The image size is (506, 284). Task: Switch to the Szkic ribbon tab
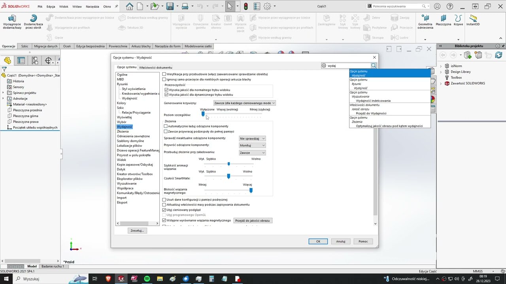coord(25,46)
